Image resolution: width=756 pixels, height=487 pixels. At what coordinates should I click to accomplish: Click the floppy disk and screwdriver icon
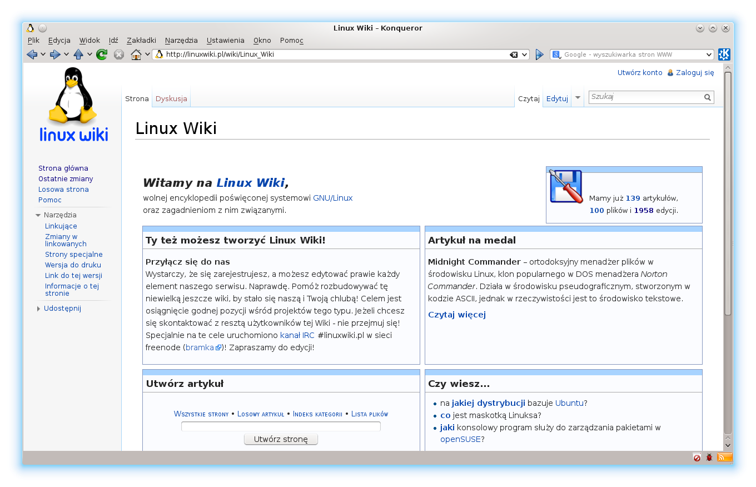click(566, 186)
